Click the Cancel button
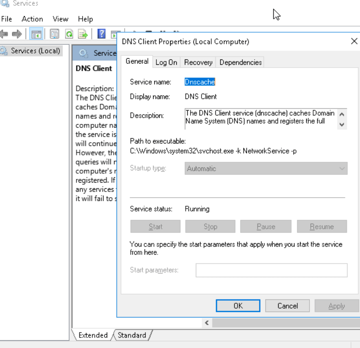The width and height of the screenshot is (360, 348). (287, 306)
